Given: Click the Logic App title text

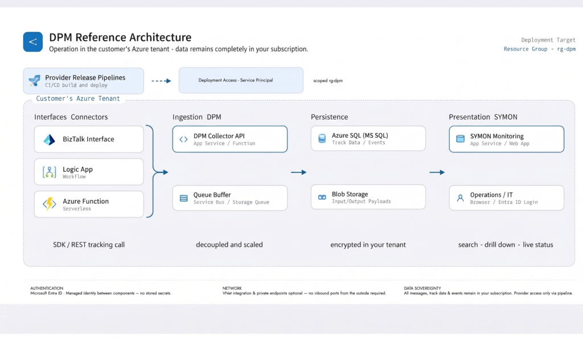Looking at the screenshot, I should [77, 169].
